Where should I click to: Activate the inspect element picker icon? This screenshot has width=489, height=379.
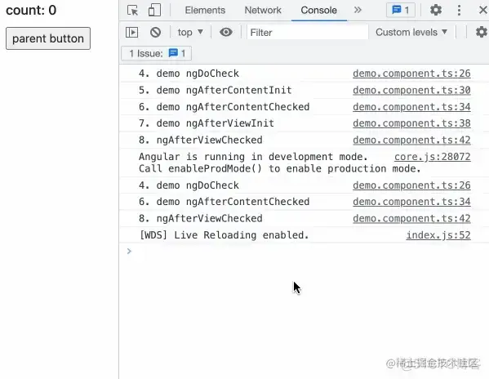133,11
